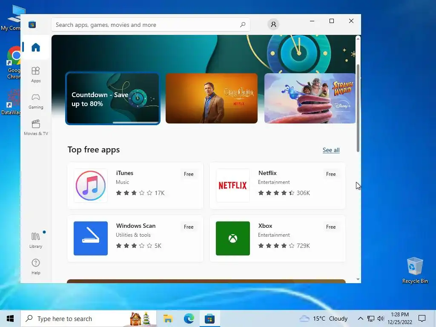Click Free button on Windows Scan card
Screen dimensions: 436x327
189,227
